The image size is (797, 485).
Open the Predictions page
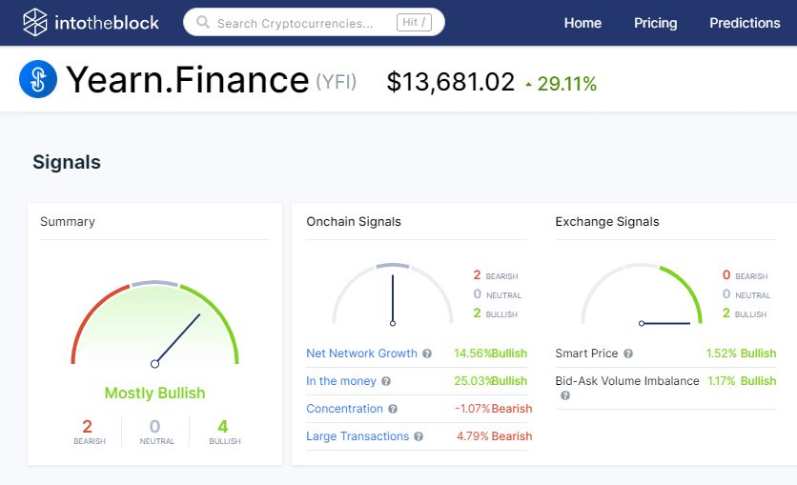click(745, 23)
